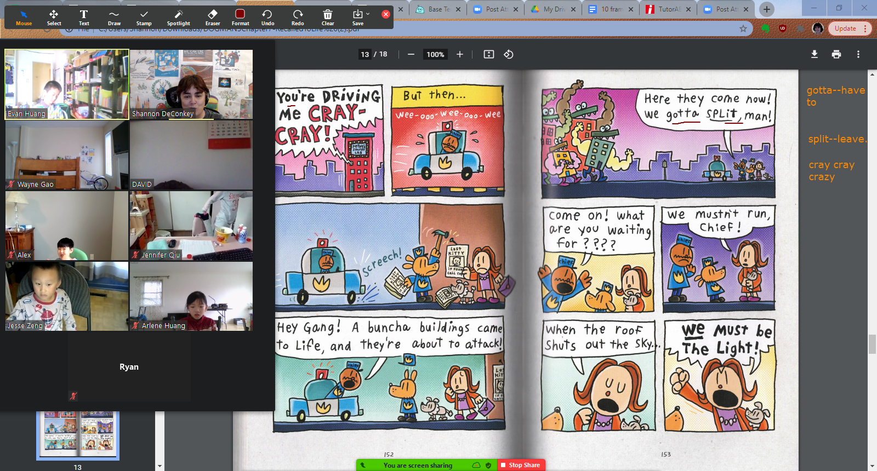Click the Chrome Update button
The height and width of the screenshot is (471, 877).
coord(845,28)
